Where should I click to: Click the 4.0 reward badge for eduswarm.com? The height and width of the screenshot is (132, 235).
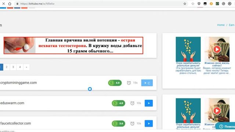tap(118, 103)
